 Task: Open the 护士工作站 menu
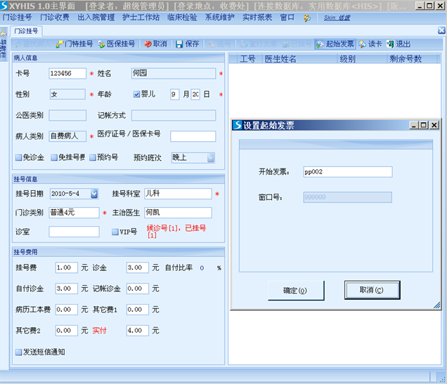click(138, 17)
